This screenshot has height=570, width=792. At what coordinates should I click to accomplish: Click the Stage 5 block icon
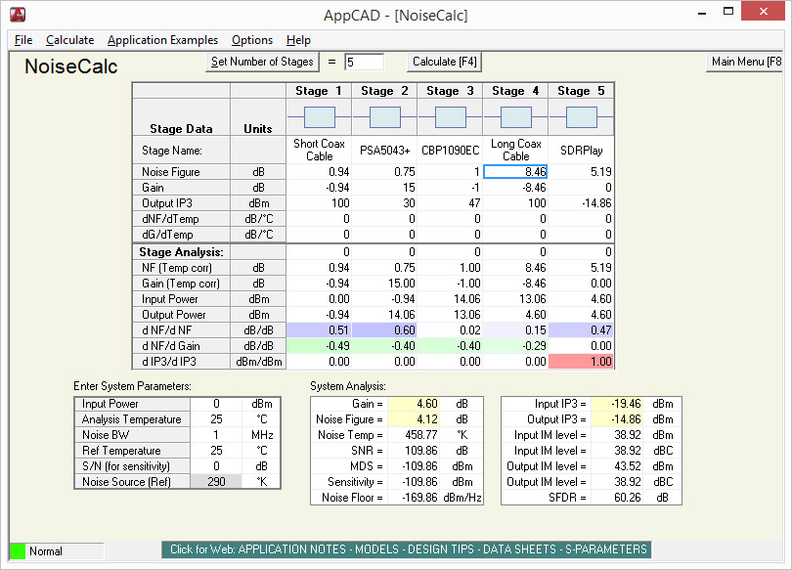click(x=581, y=117)
